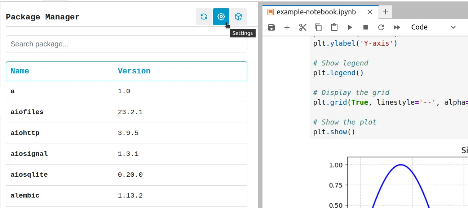Open the Code cell type dropdown
Viewport: 468px width, 208px height.
click(433, 27)
